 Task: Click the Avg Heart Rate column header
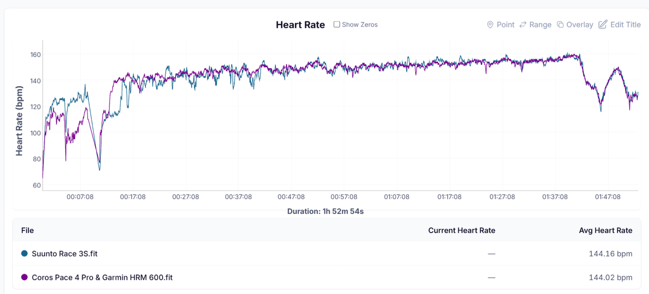pyautogui.click(x=606, y=230)
